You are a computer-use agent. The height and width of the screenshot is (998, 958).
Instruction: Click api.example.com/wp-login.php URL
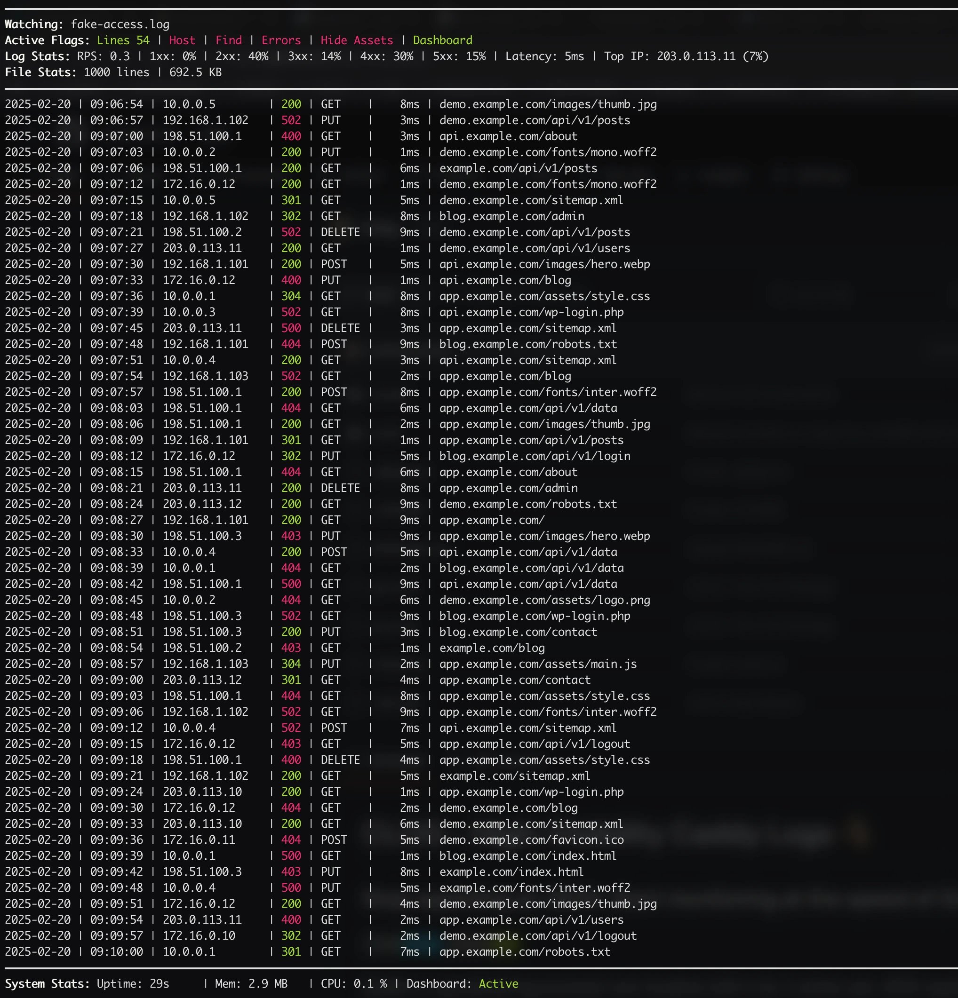pyautogui.click(x=532, y=312)
